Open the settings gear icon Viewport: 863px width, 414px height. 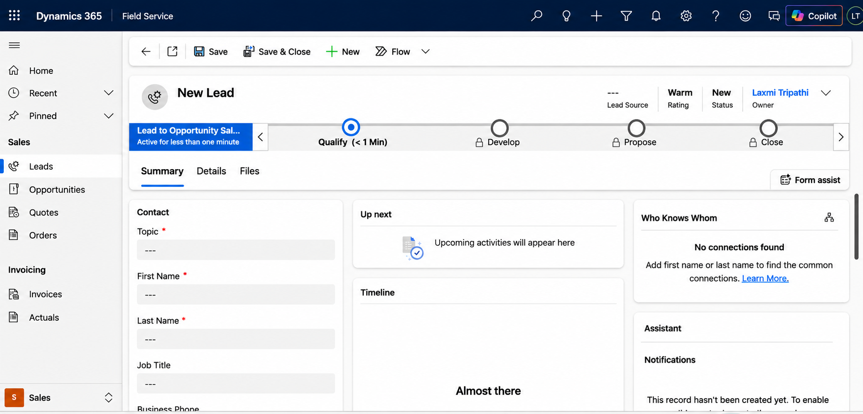(686, 16)
